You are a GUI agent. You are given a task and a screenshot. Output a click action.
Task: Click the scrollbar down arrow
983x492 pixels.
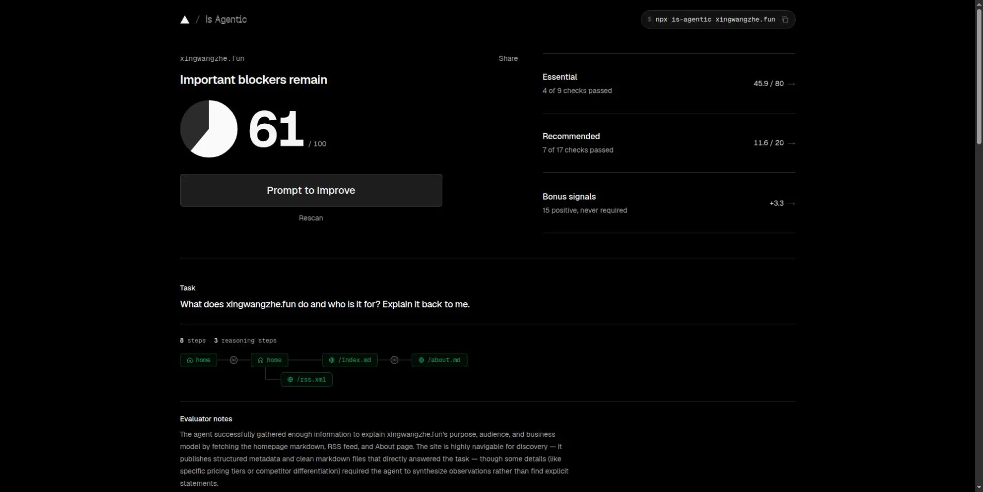click(979, 487)
